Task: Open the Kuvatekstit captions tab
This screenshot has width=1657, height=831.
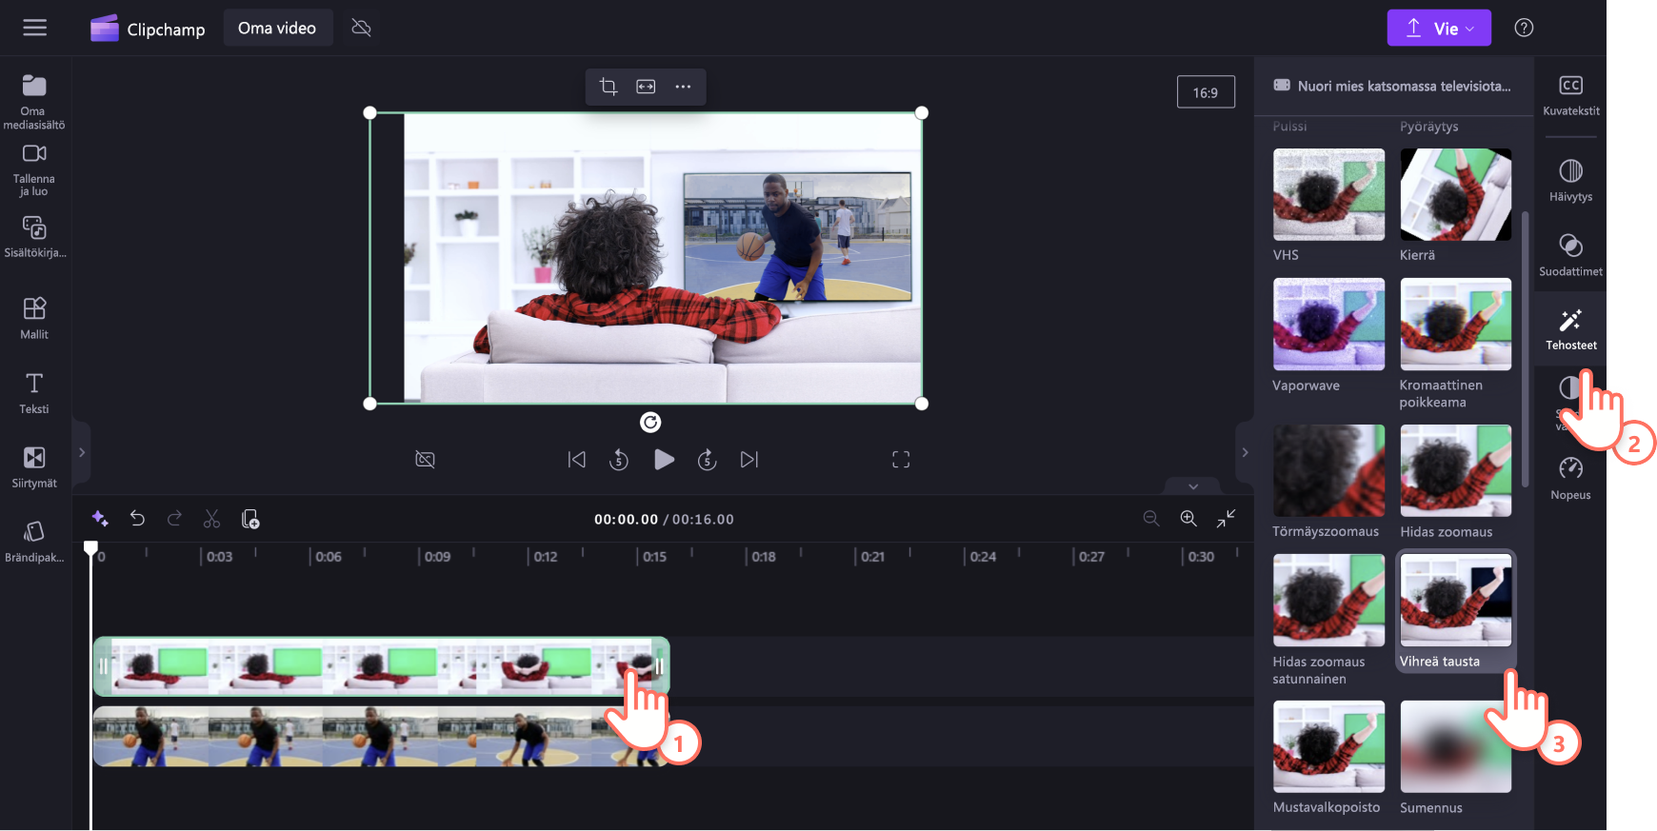Action: pyautogui.click(x=1571, y=95)
